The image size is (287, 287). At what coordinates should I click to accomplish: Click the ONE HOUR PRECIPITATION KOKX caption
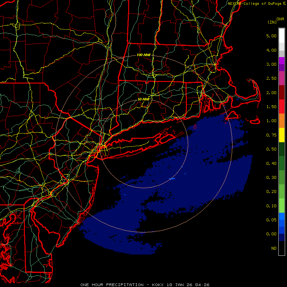145,285
